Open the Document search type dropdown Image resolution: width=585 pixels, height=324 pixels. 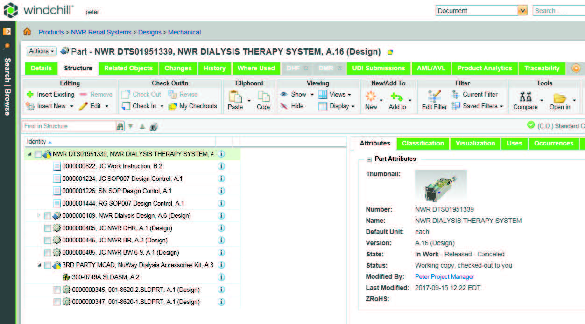522,10
